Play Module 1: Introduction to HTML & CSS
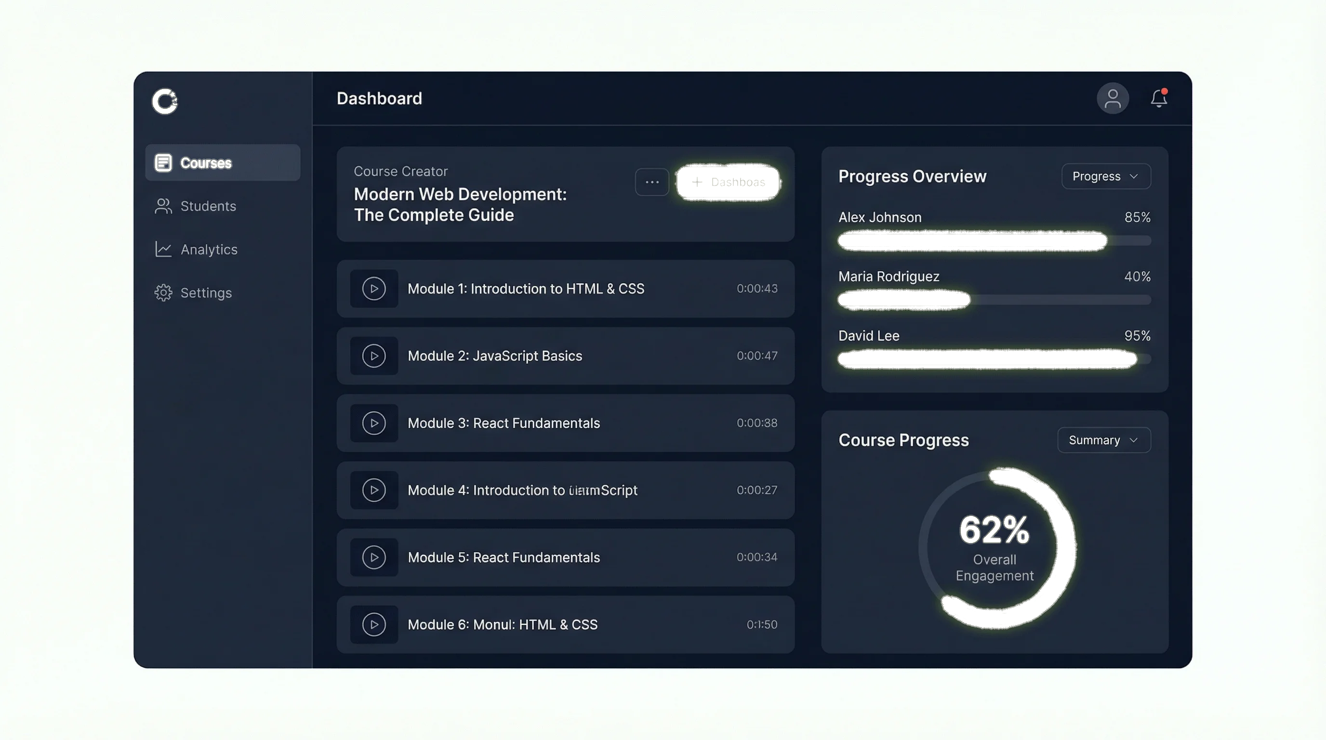1326x740 pixels. [374, 289]
